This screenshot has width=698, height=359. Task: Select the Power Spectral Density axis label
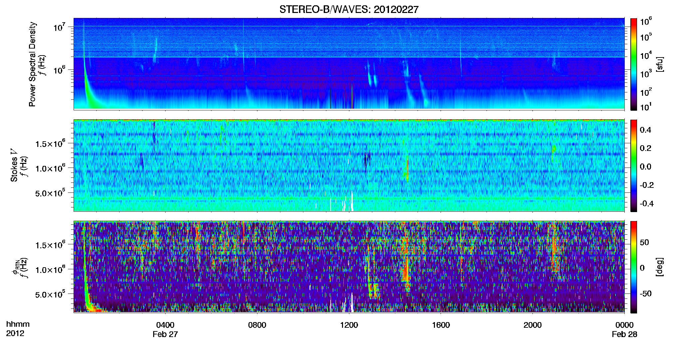pos(32,64)
